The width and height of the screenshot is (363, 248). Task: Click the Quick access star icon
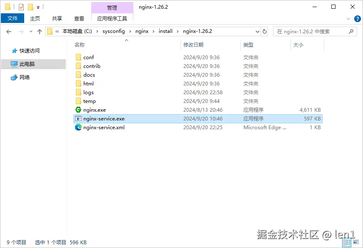pos(15,51)
